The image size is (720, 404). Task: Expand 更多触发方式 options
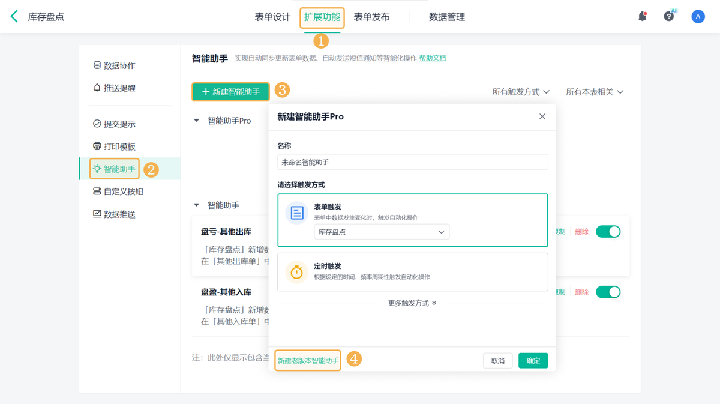[412, 303]
